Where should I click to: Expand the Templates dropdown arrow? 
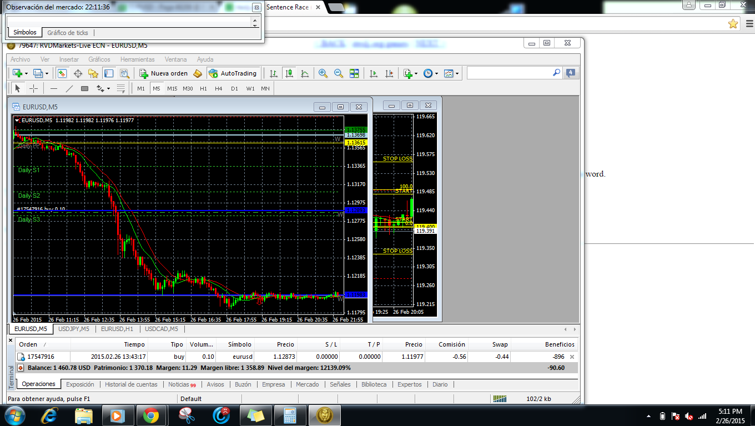pos(457,73)
